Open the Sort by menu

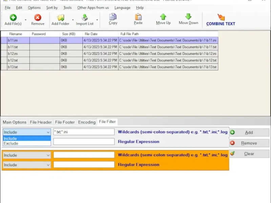point(52,8)
